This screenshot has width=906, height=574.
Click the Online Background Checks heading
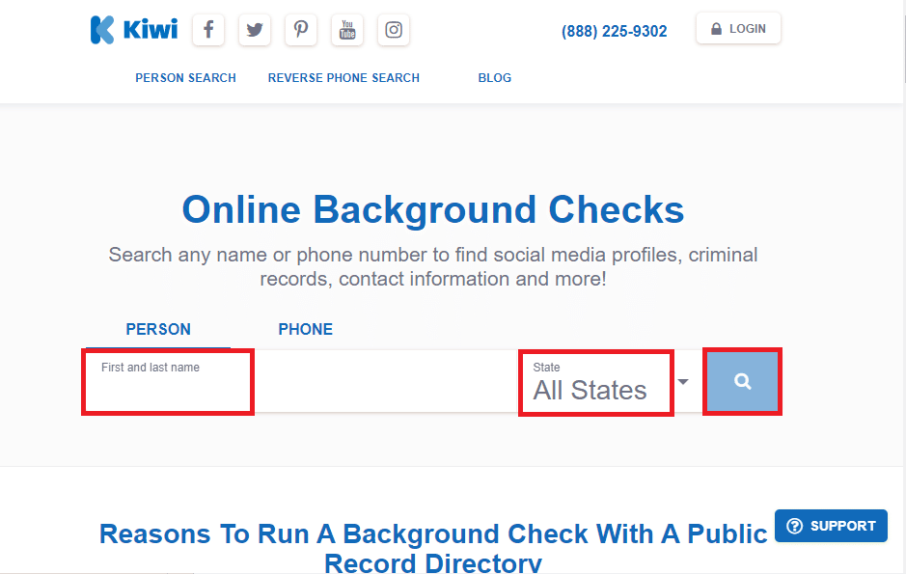(x=433, y=209)
